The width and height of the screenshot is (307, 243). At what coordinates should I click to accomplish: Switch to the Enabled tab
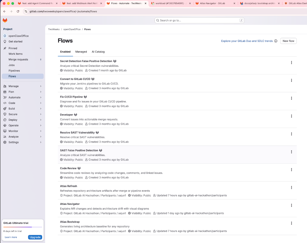coord(65,52)
